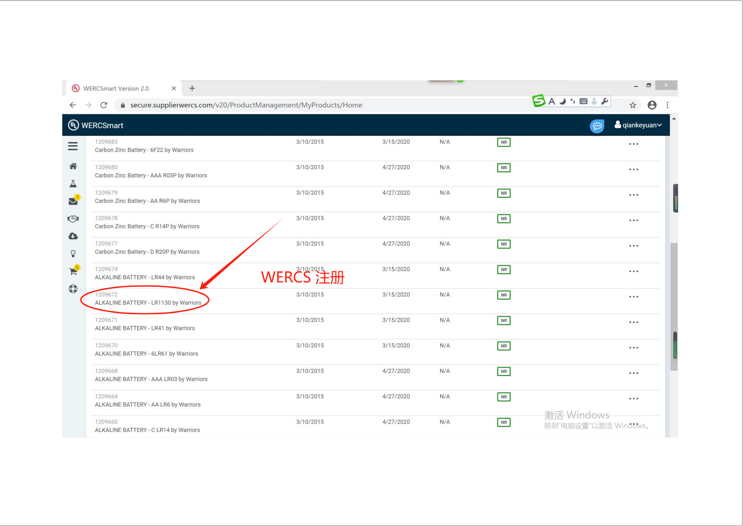The image size is (743, 526).
Task: Go to Home via sidebar house icon
Action: 73,166
